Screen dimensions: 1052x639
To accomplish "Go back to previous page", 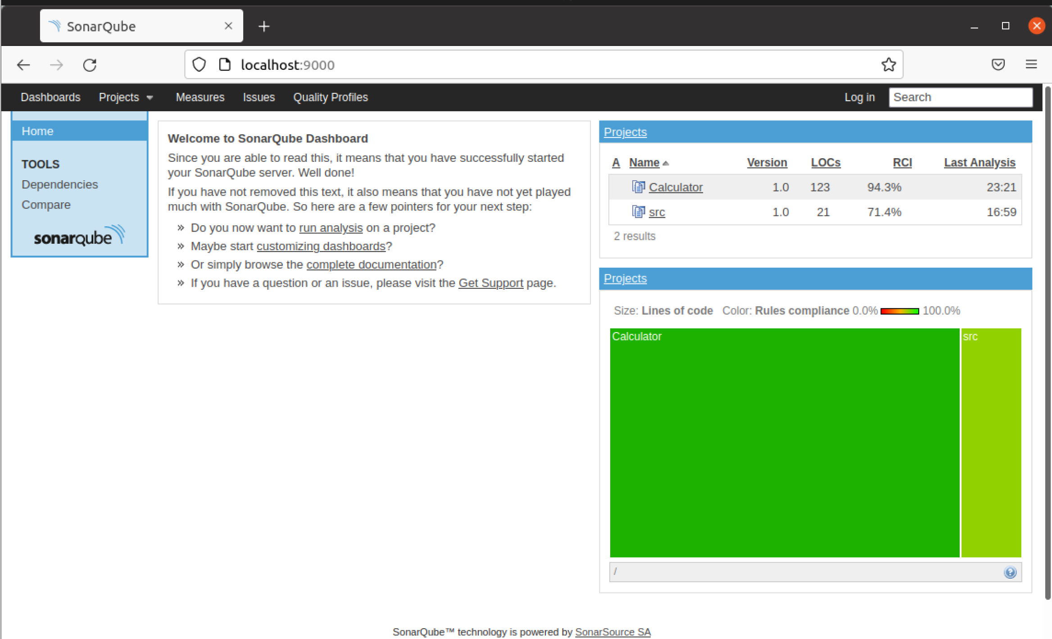I will (23, 65).
